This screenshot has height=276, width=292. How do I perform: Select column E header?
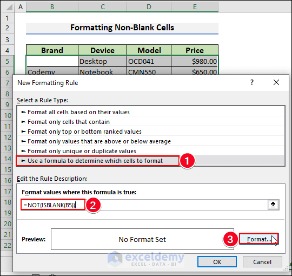pyautogui.click(x=195, y=7)
